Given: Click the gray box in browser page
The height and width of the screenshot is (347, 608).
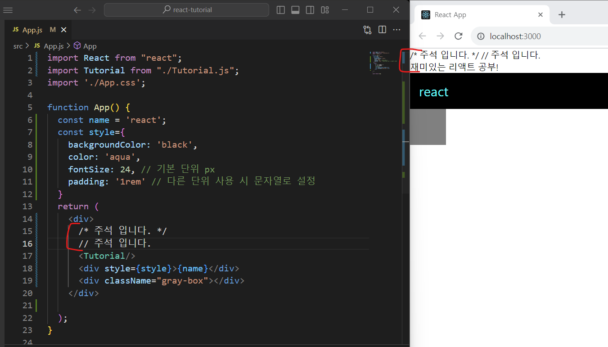Looking at the screenshot, I should pos(428,127).
